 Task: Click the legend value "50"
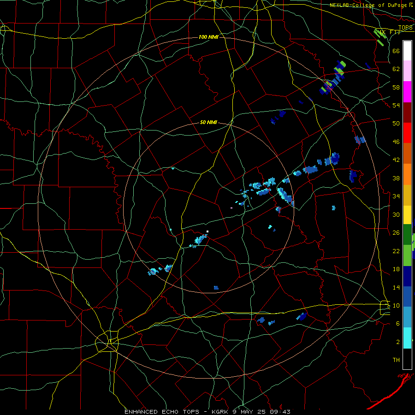point(396,123)
